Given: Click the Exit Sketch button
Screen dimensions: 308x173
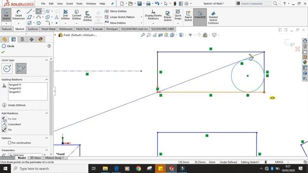Looking at the screenshot, I should [6, 15].
